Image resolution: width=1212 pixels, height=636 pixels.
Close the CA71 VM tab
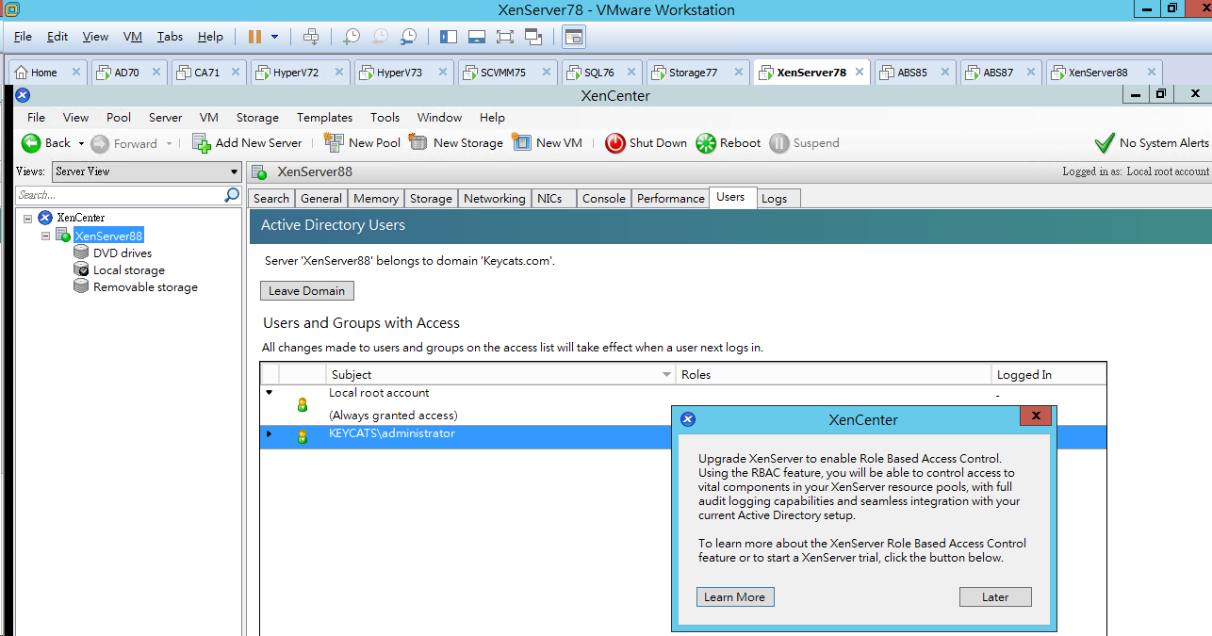(x=237, y=73)
